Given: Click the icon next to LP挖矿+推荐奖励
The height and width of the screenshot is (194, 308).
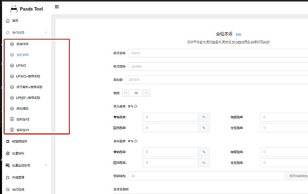Looking at the screenshot, I should [12, 98].
